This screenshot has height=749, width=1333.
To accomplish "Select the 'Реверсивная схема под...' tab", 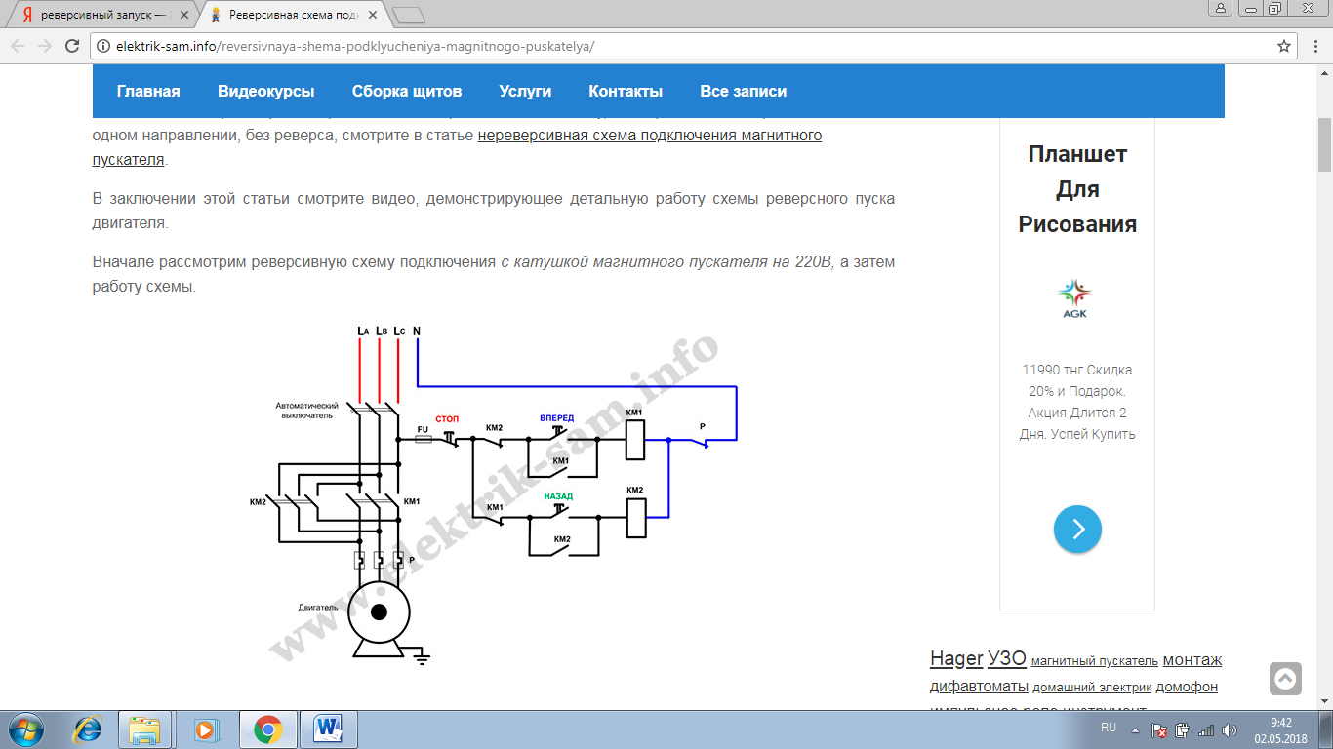I will (293, 16).
